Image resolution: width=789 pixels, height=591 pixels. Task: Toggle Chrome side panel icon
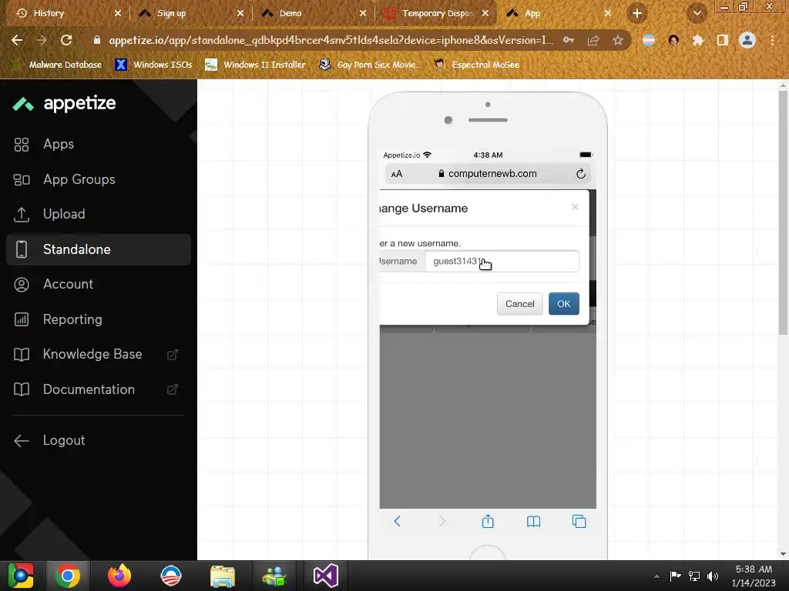[723, 40]
